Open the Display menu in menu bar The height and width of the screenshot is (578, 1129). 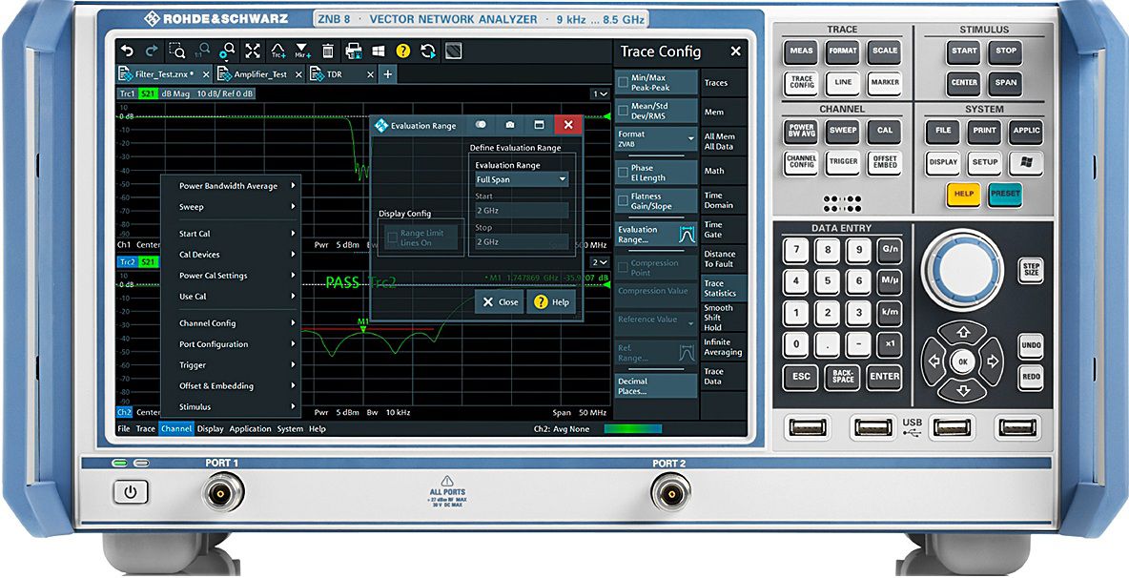tap(210, 429)
